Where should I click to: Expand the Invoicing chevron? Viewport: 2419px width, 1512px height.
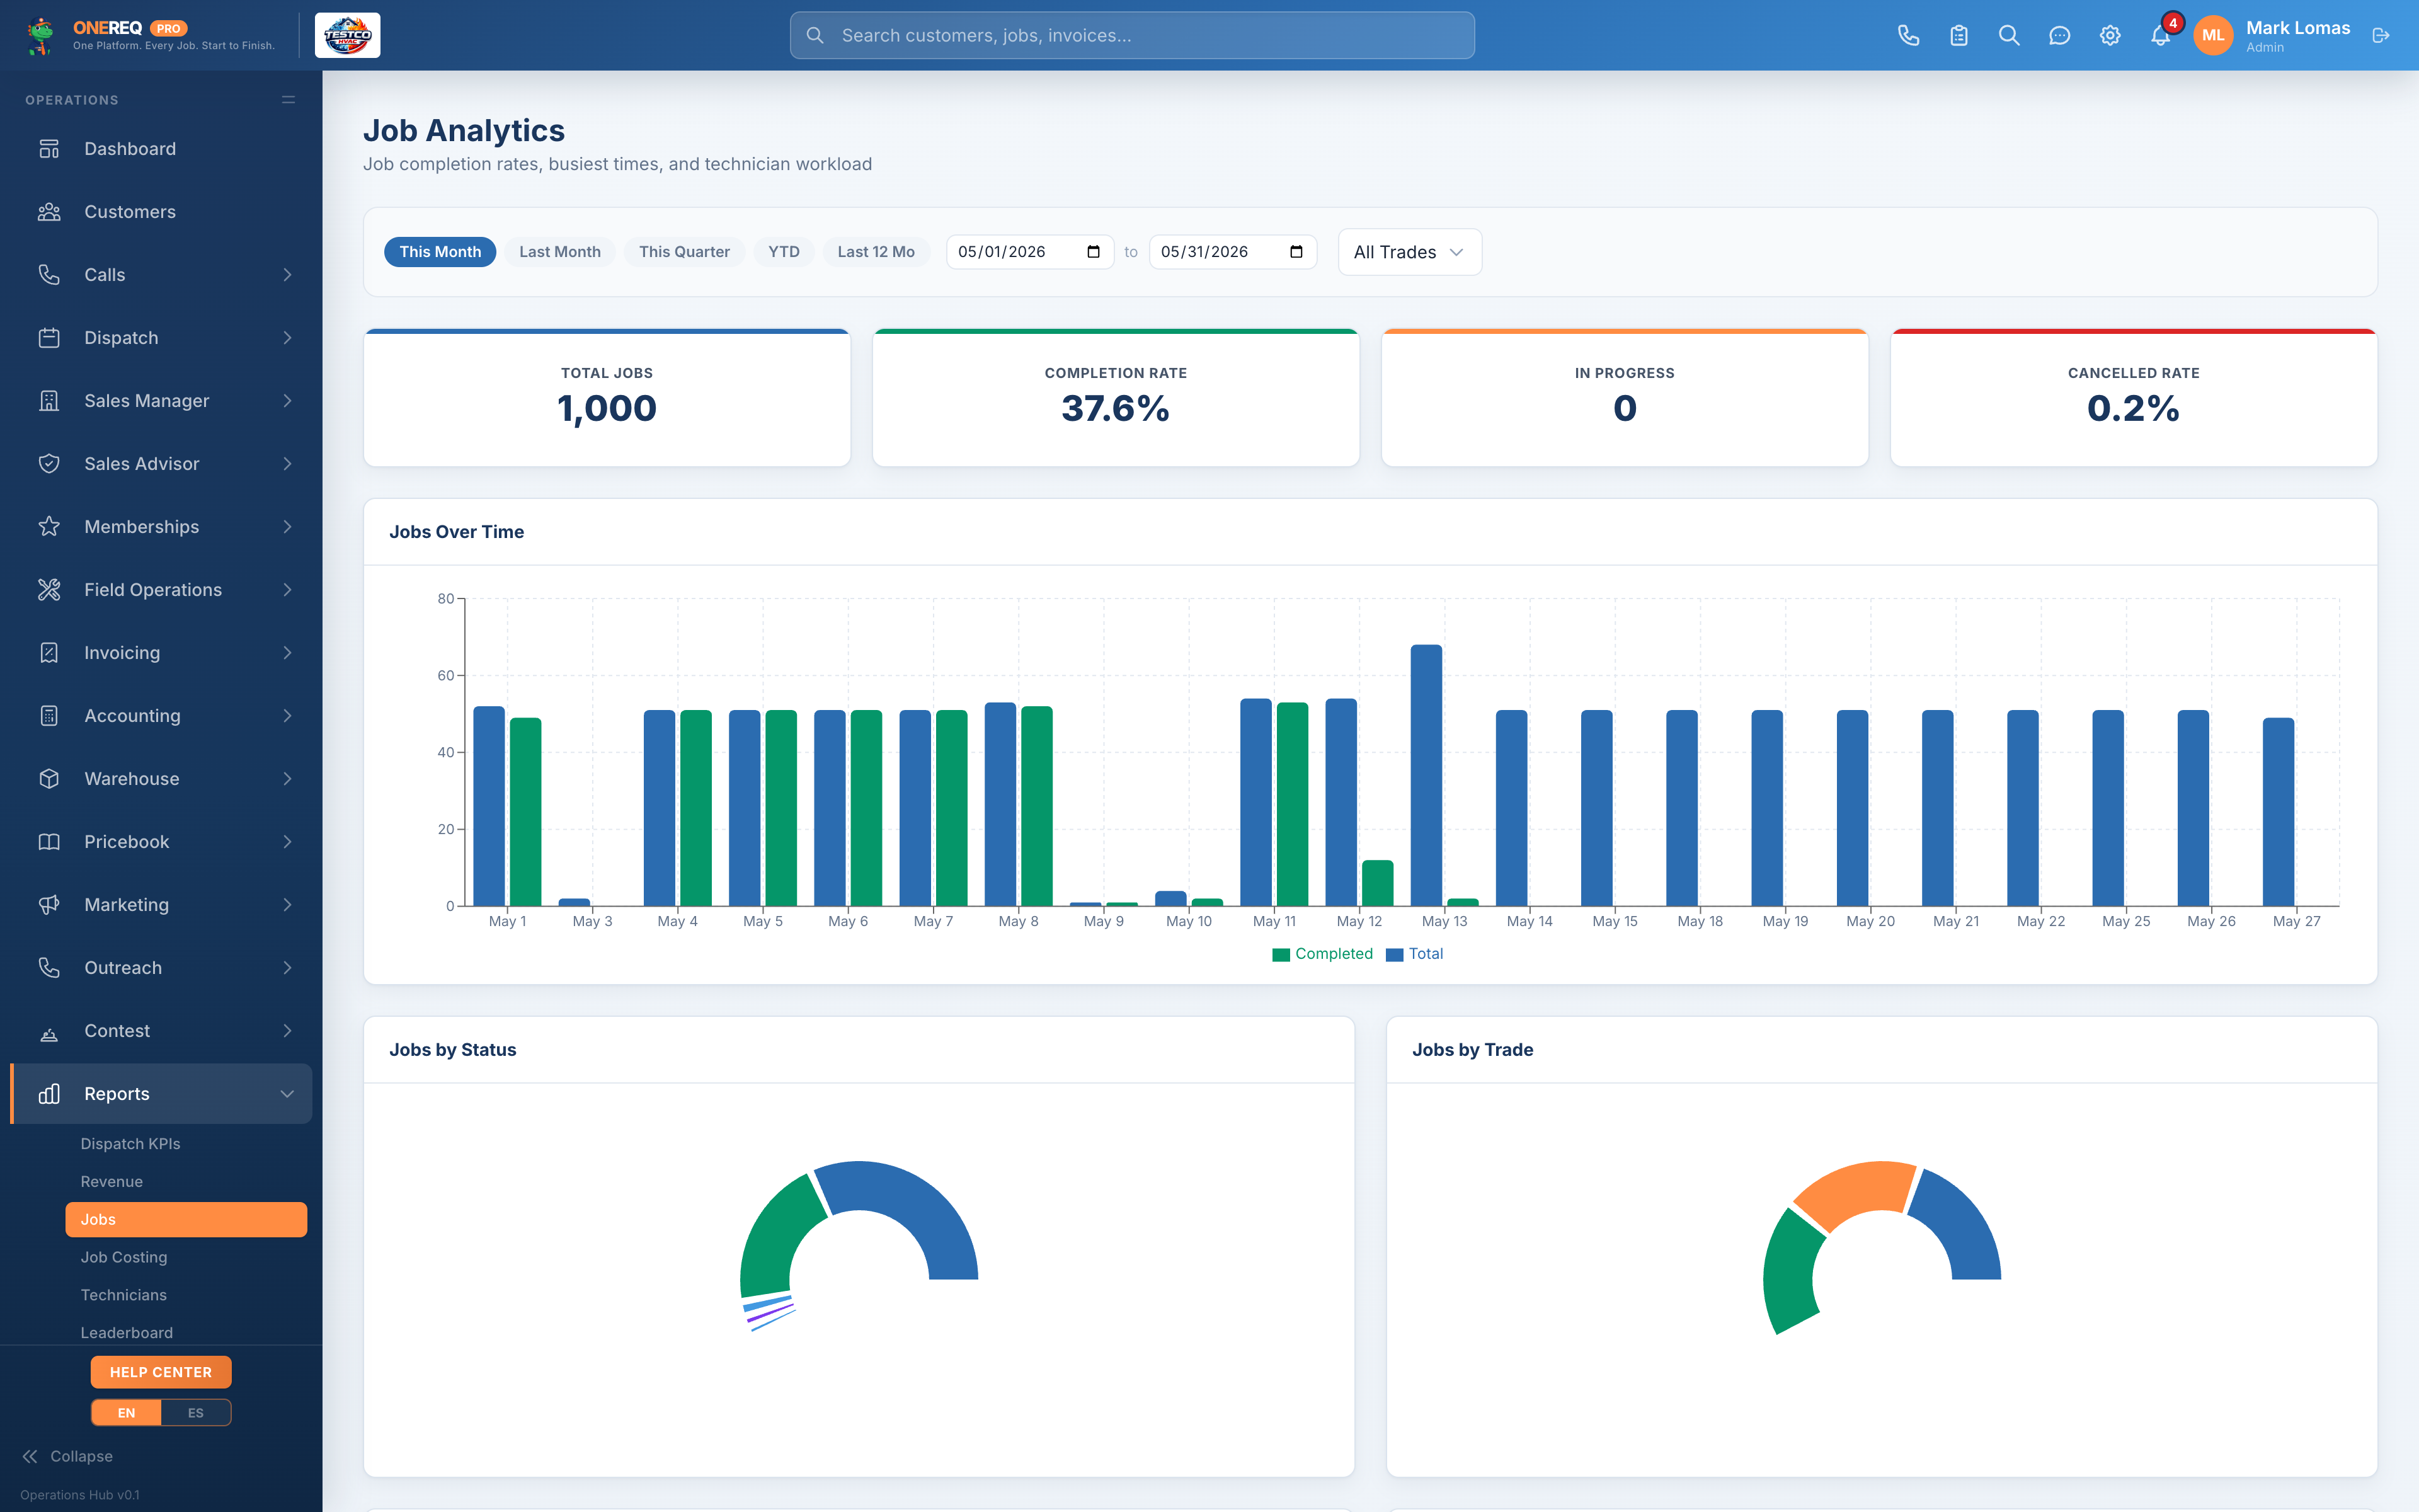point(287,653)
